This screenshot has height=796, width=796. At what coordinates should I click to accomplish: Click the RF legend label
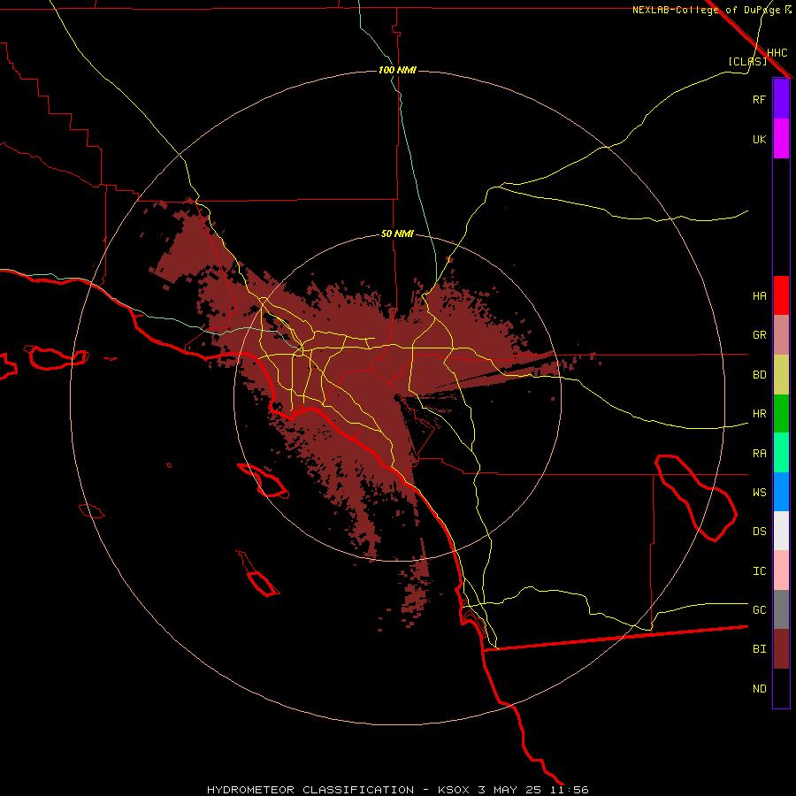[759, 99]
